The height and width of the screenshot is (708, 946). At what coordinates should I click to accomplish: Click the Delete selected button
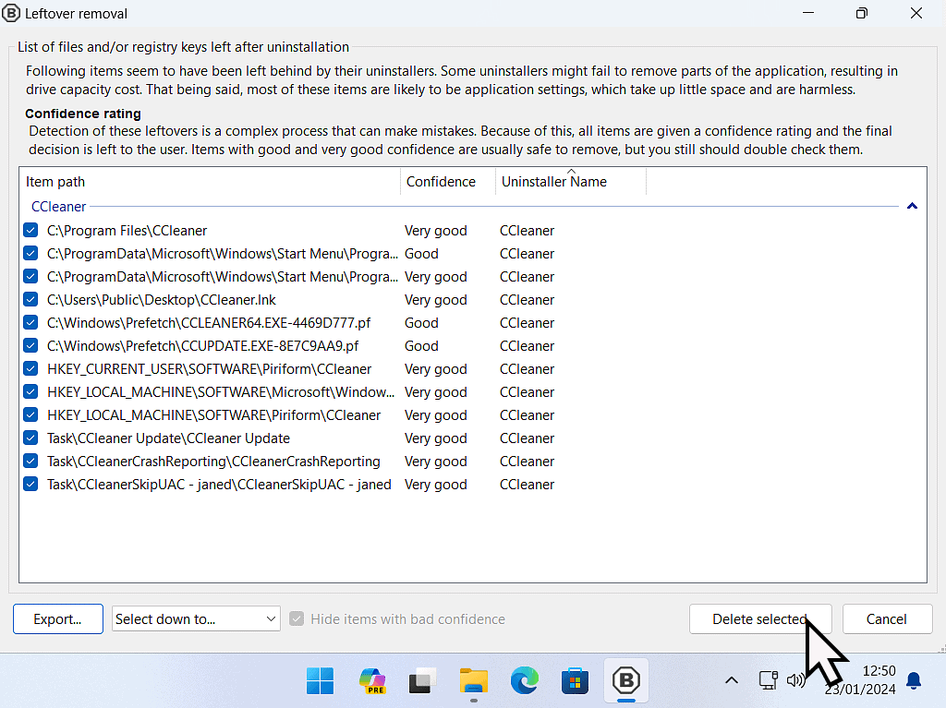pos(759,619)
